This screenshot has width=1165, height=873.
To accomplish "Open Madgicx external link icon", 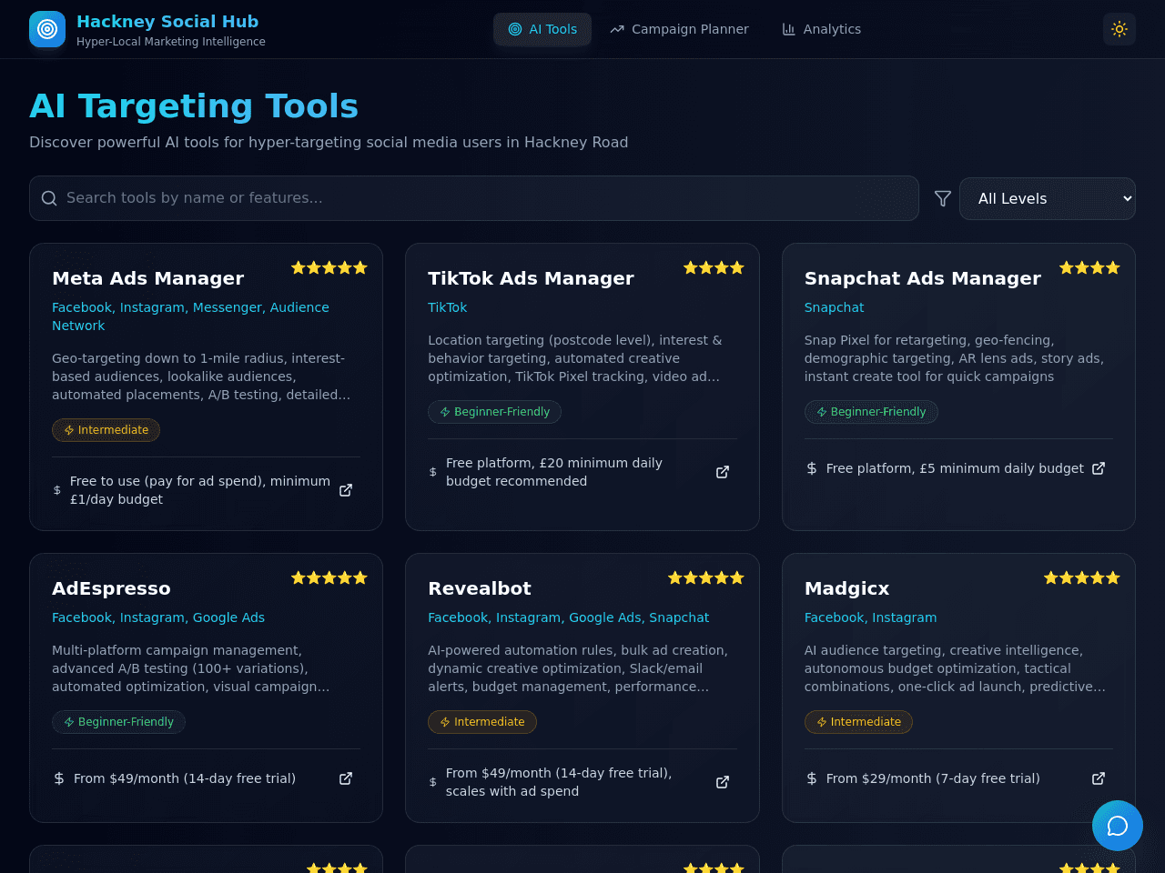I will pos(1099,778).
